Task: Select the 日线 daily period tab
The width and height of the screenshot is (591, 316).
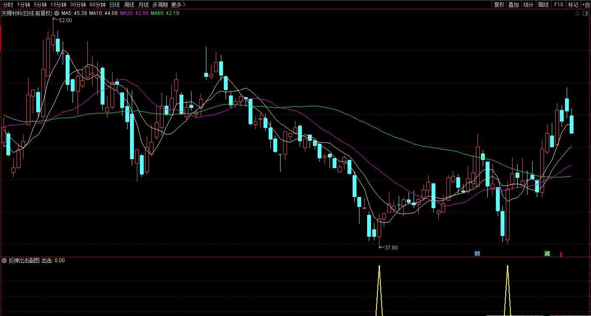Action: [114, 5]
